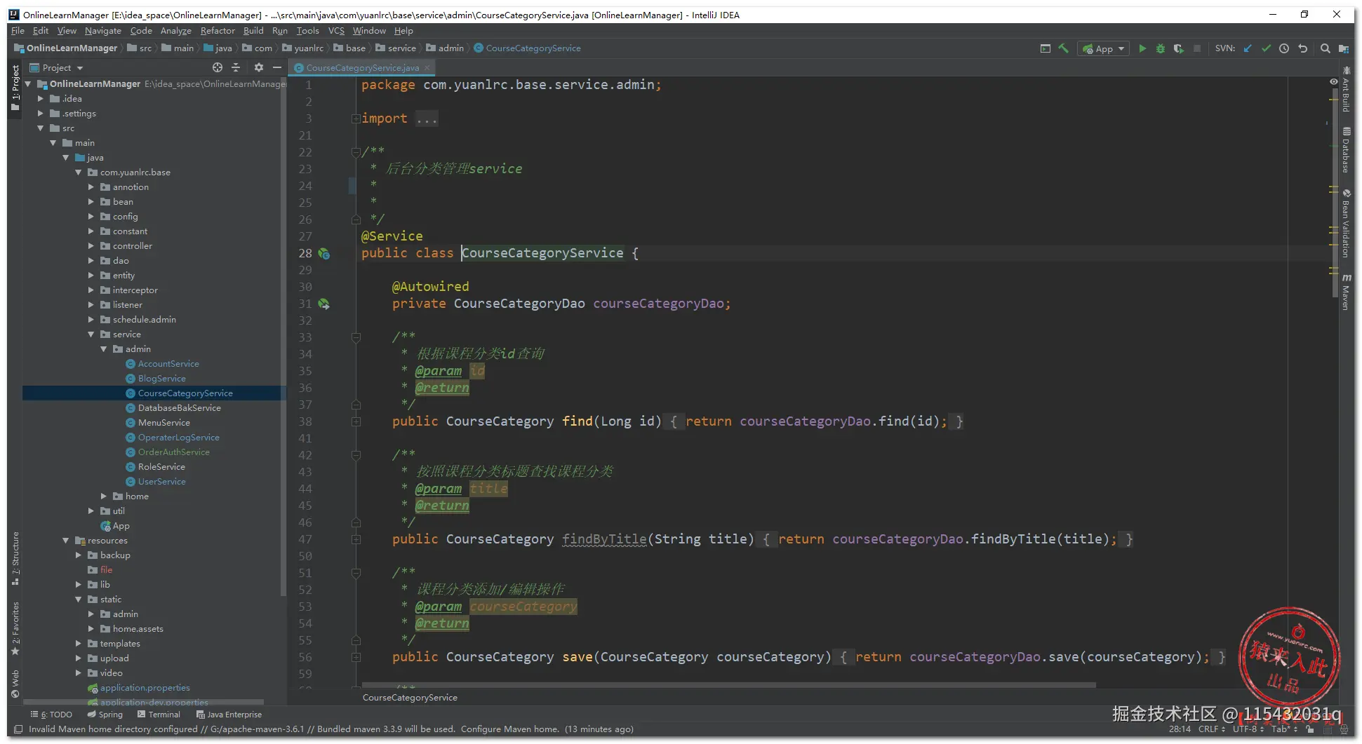Open SVN history clock icon

click(x=1284, y=48)
